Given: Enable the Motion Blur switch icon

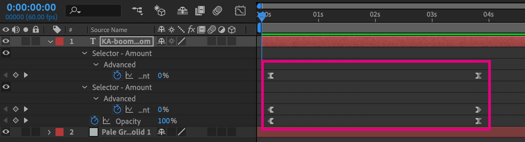Looking at the screenshot, I should click(217, 11).
